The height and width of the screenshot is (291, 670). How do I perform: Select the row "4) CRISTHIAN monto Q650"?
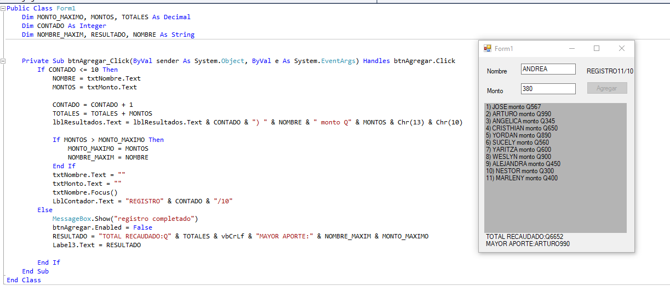[522, 128]
